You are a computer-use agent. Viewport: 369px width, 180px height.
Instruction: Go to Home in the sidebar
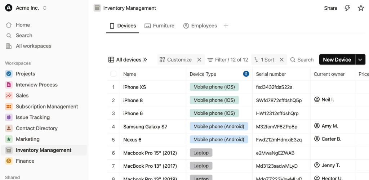pos(23,25)
